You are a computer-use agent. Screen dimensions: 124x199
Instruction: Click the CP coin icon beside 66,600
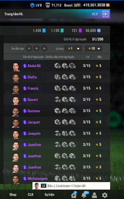tap(99, 30)
